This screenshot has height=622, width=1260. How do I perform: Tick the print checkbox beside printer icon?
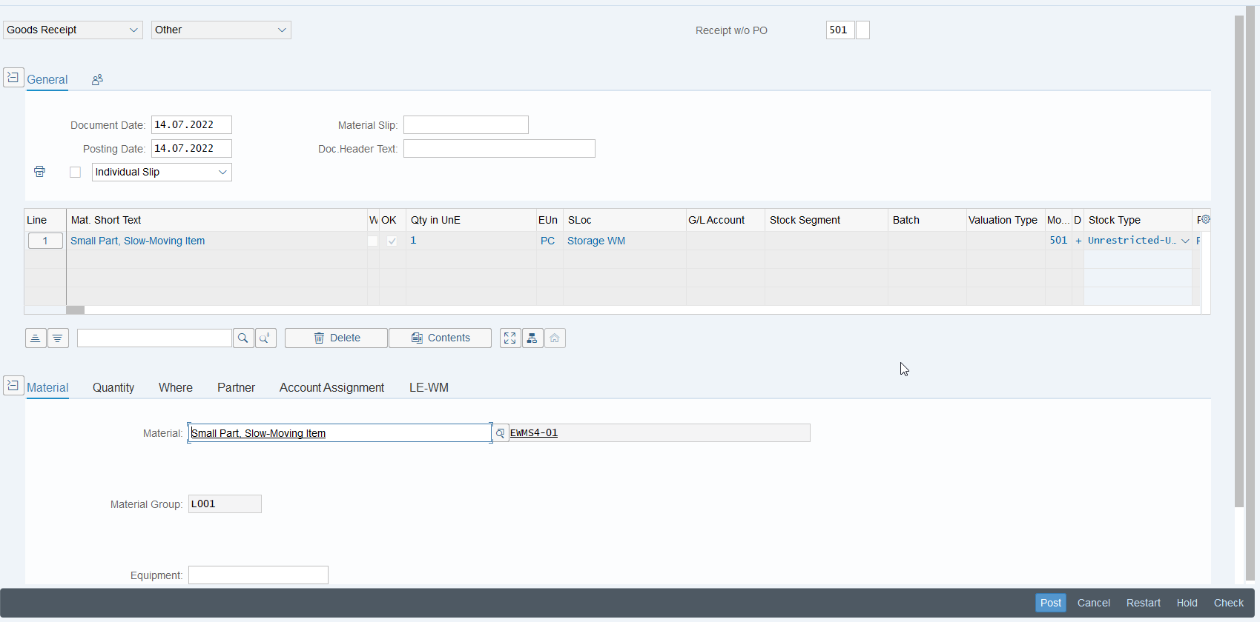[75, 173]
